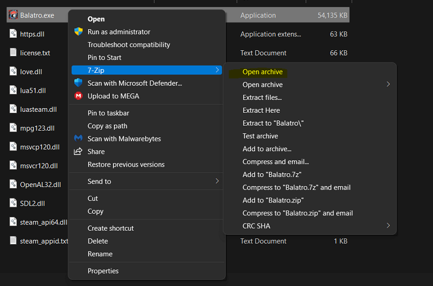Click the blue Malwarebytes icon

click(78, 138)
